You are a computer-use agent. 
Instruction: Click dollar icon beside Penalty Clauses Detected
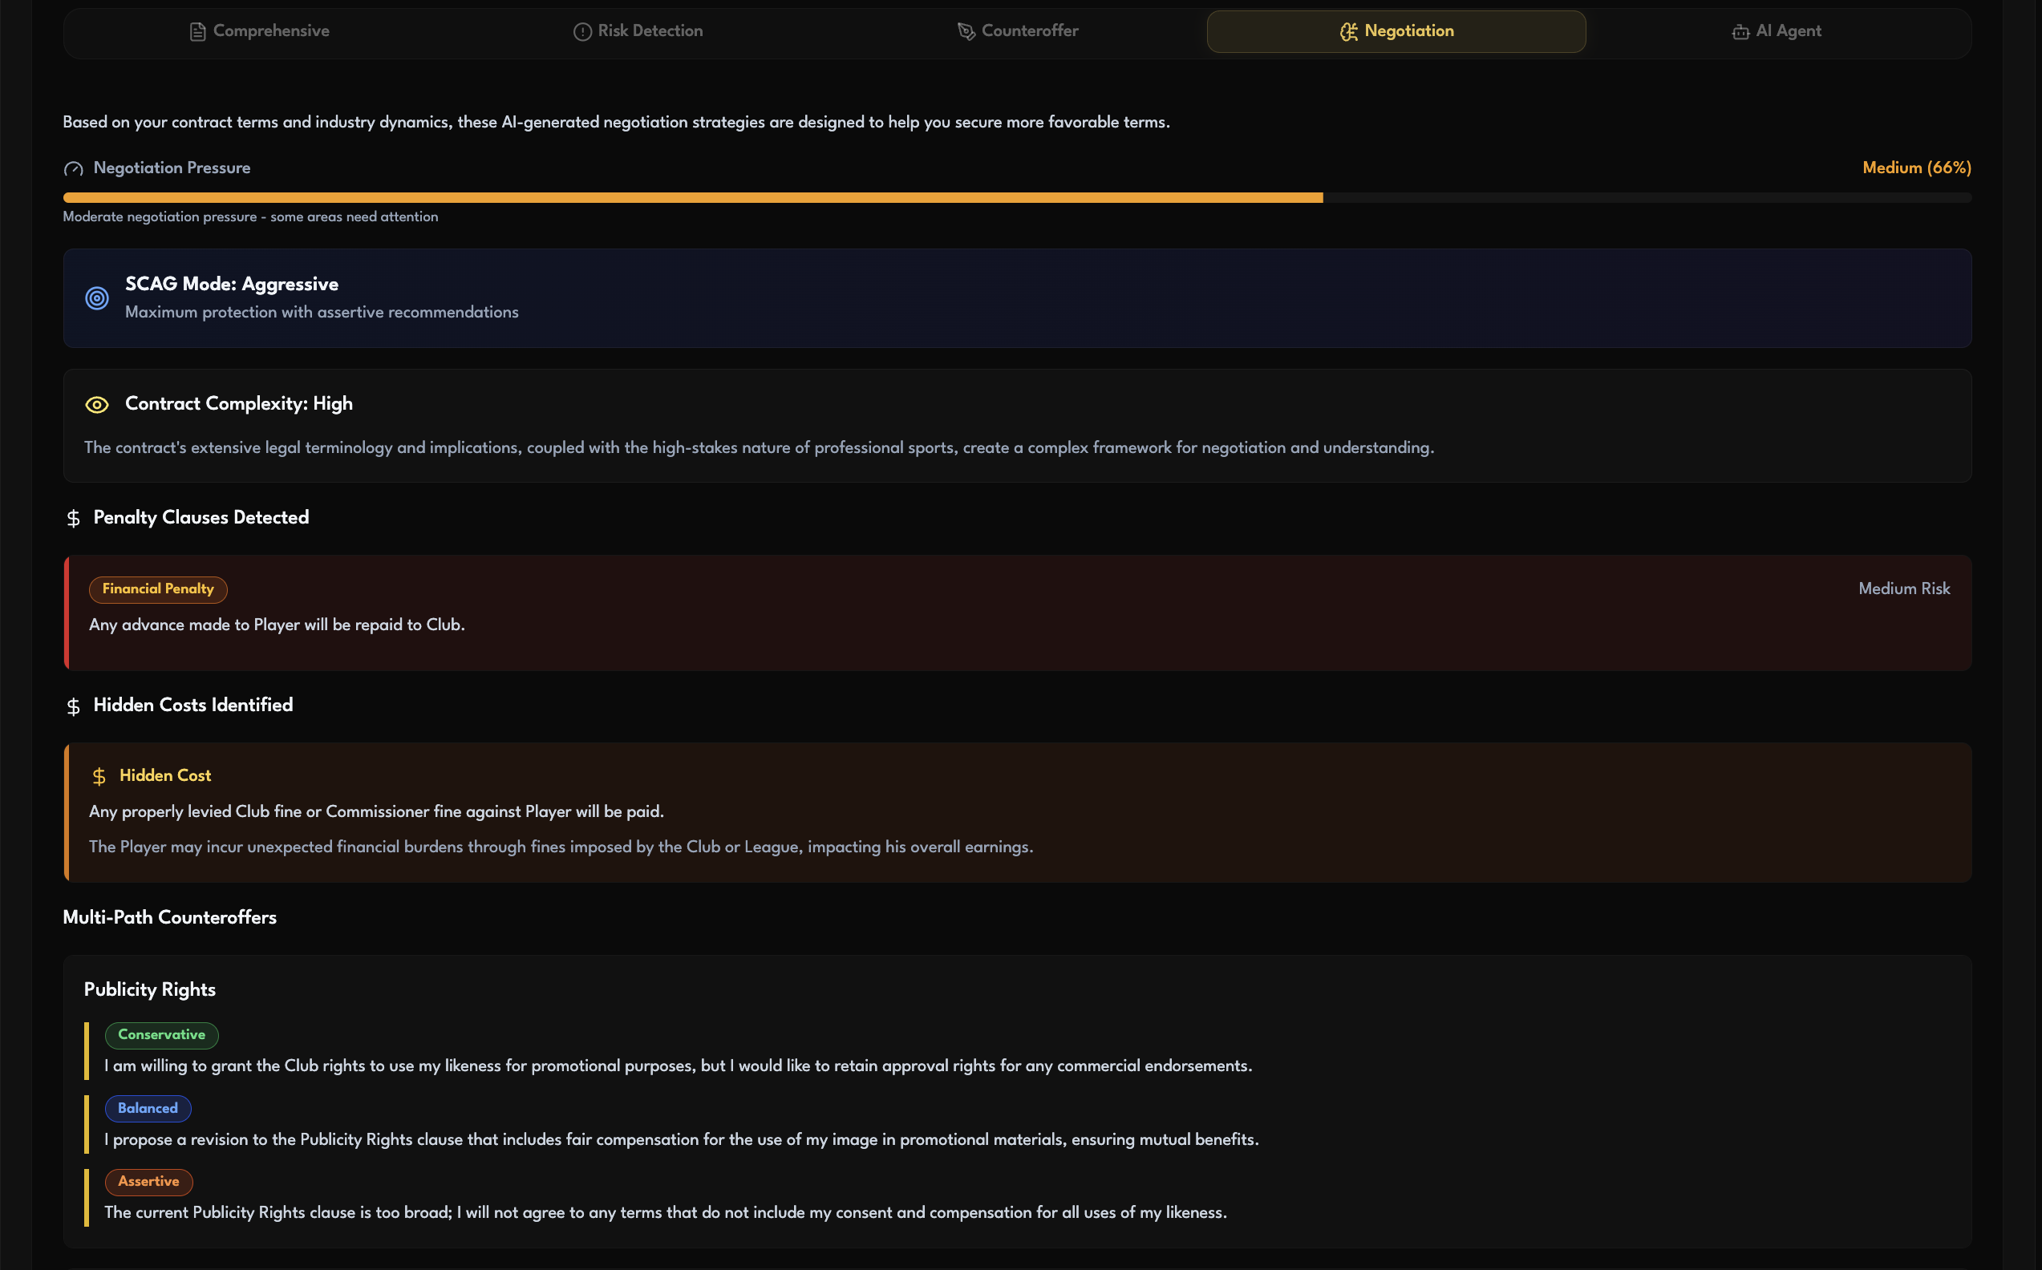(73, 518)
